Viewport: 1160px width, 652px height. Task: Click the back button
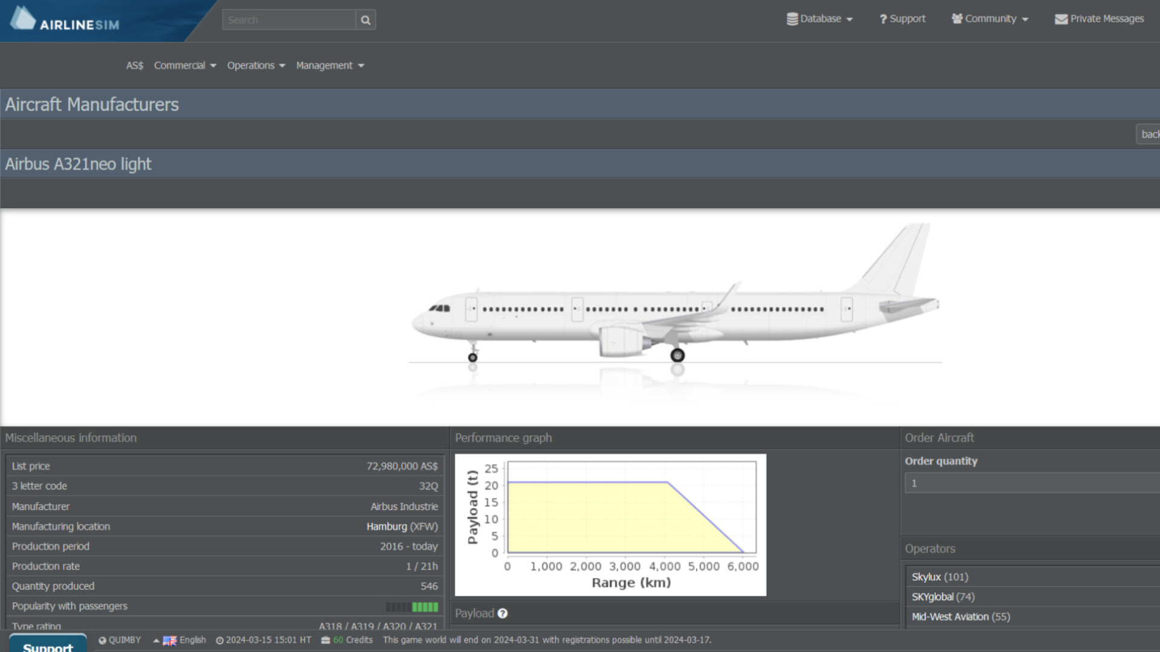point(1151,134)
